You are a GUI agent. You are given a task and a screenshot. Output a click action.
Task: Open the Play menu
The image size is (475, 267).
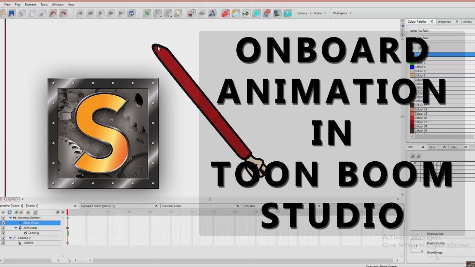[x=17, y=4]
